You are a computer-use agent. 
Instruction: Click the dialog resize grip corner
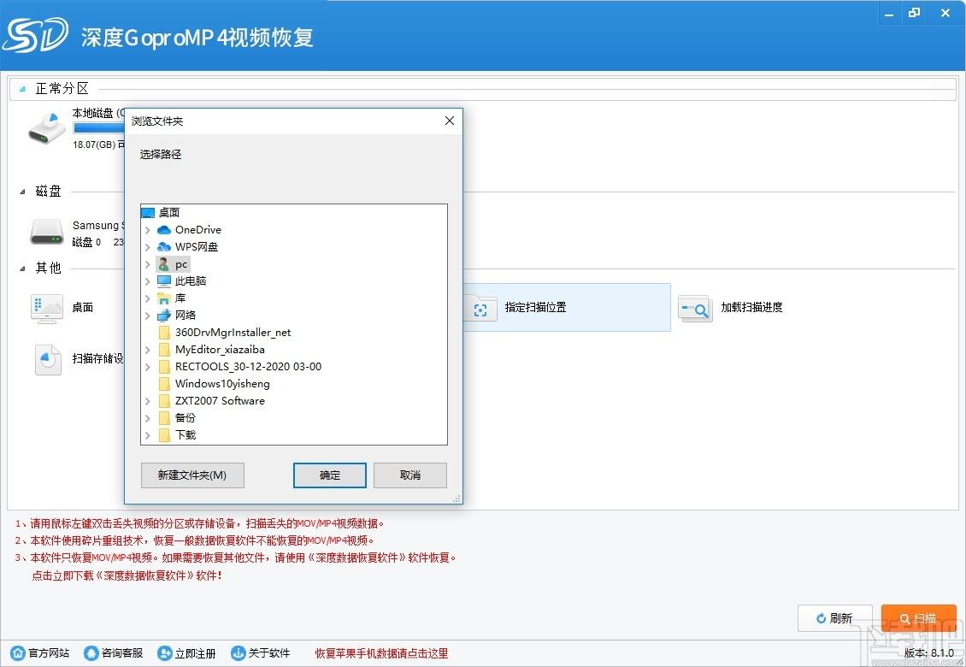(456, 499)
